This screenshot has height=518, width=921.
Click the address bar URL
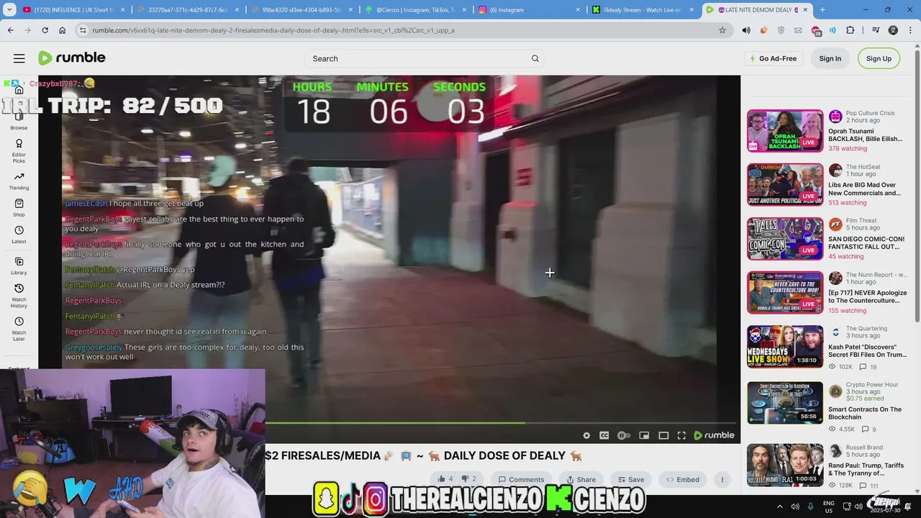pyautogui.click(x=273, y=30)
